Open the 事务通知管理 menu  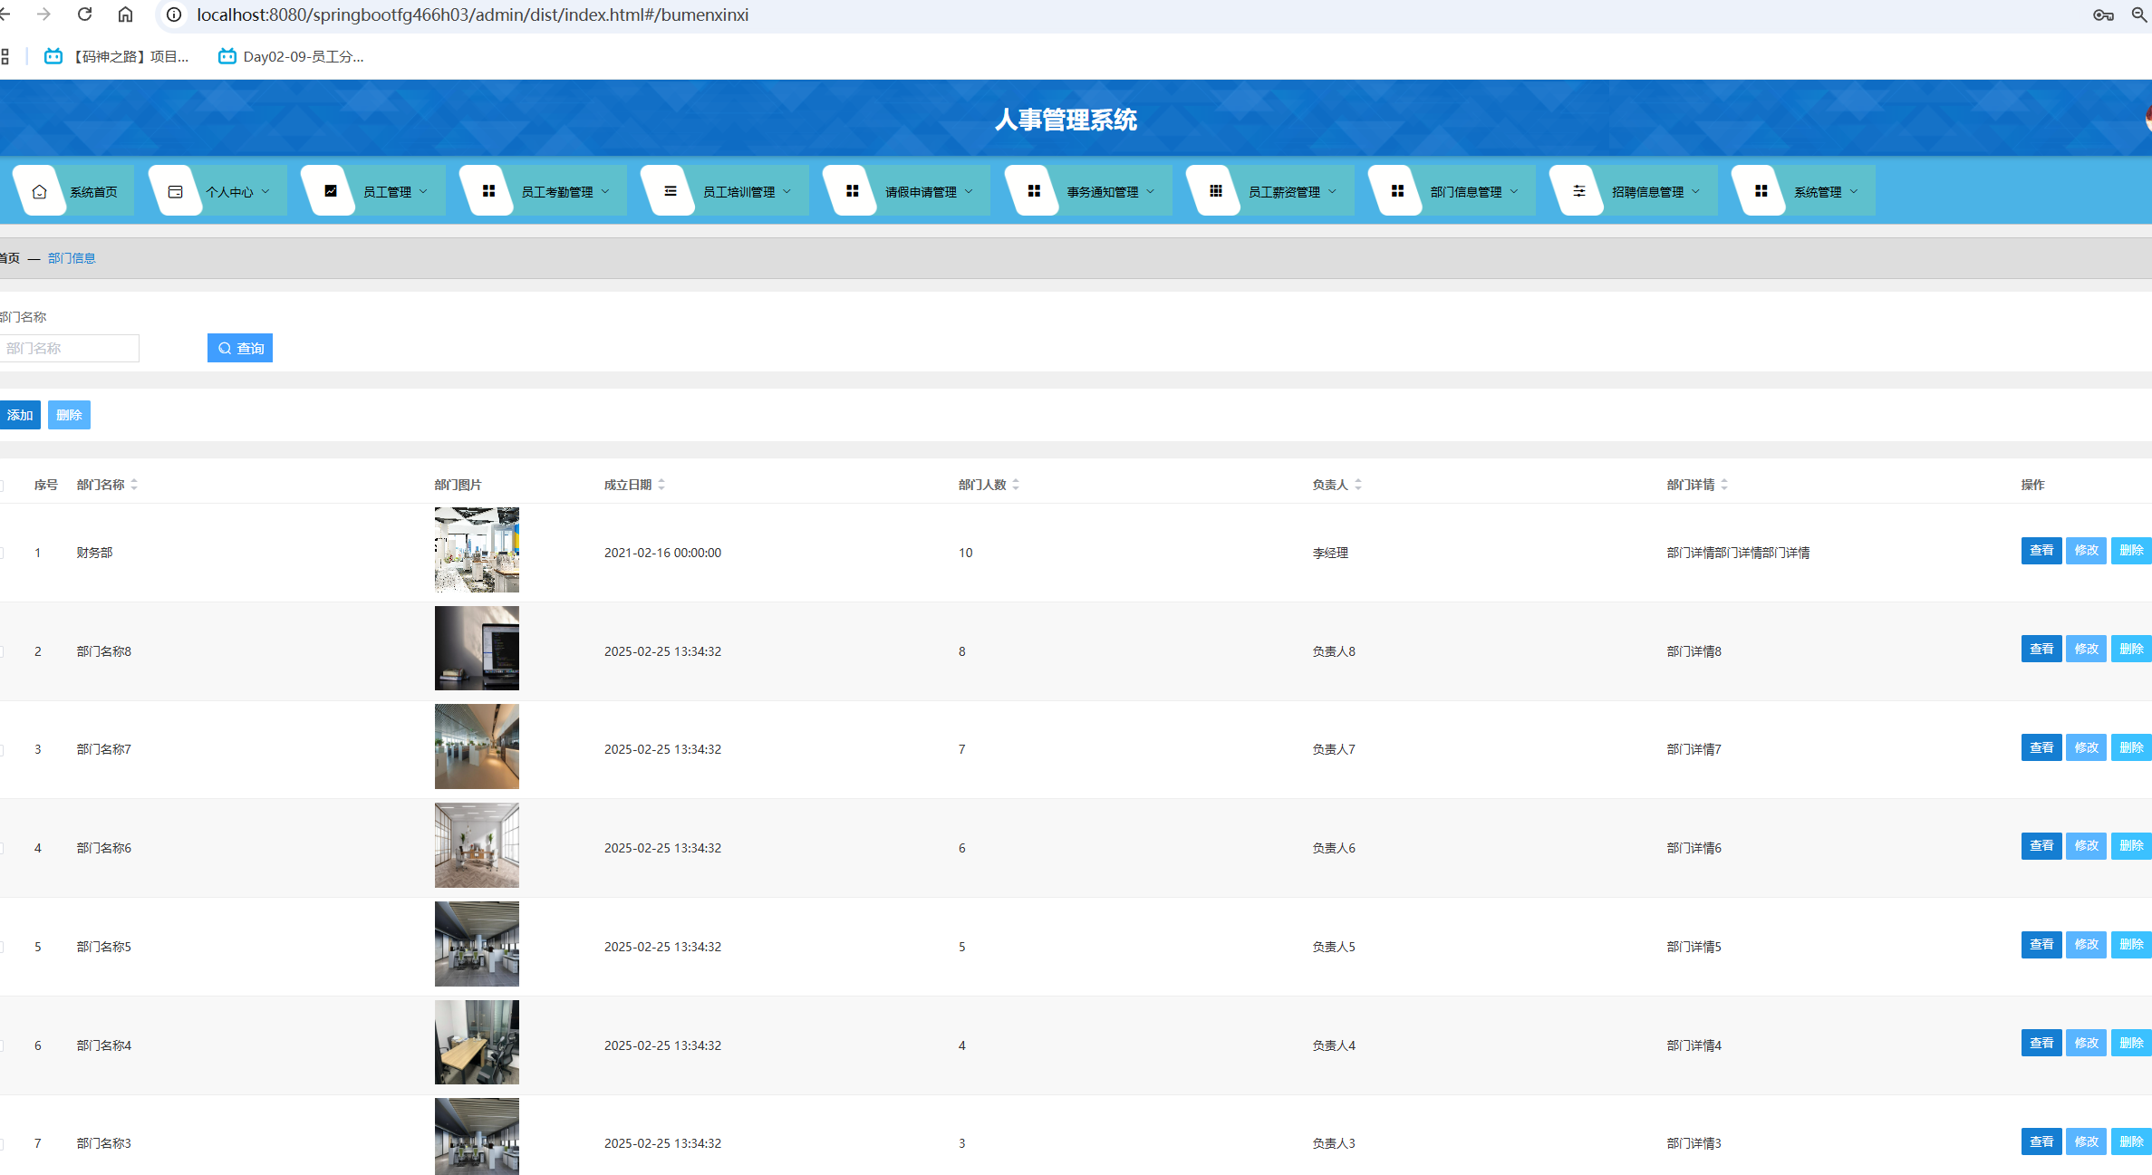(1103, 192)
